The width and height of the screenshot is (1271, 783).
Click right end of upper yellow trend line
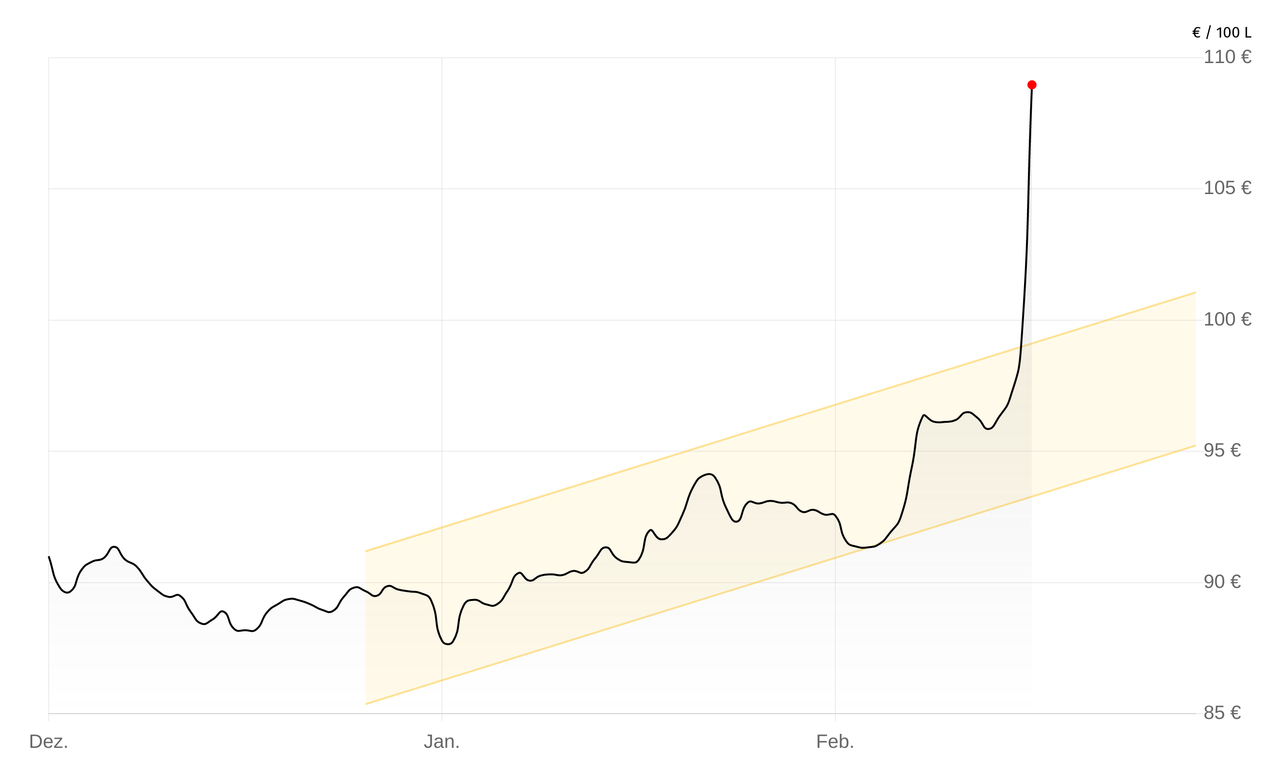coord(1195,293)
